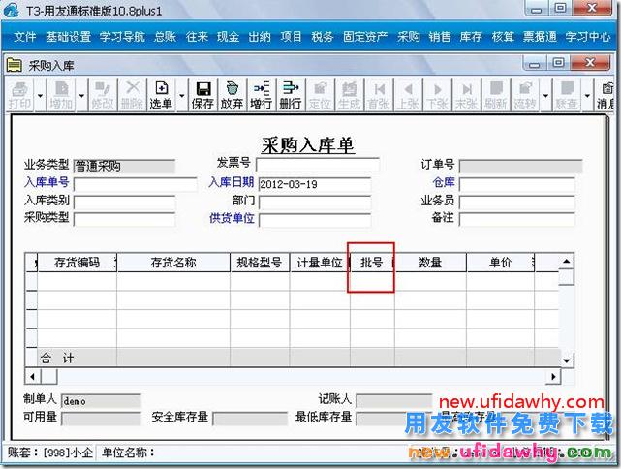Click the 供货单位 input field

point(315,220)
